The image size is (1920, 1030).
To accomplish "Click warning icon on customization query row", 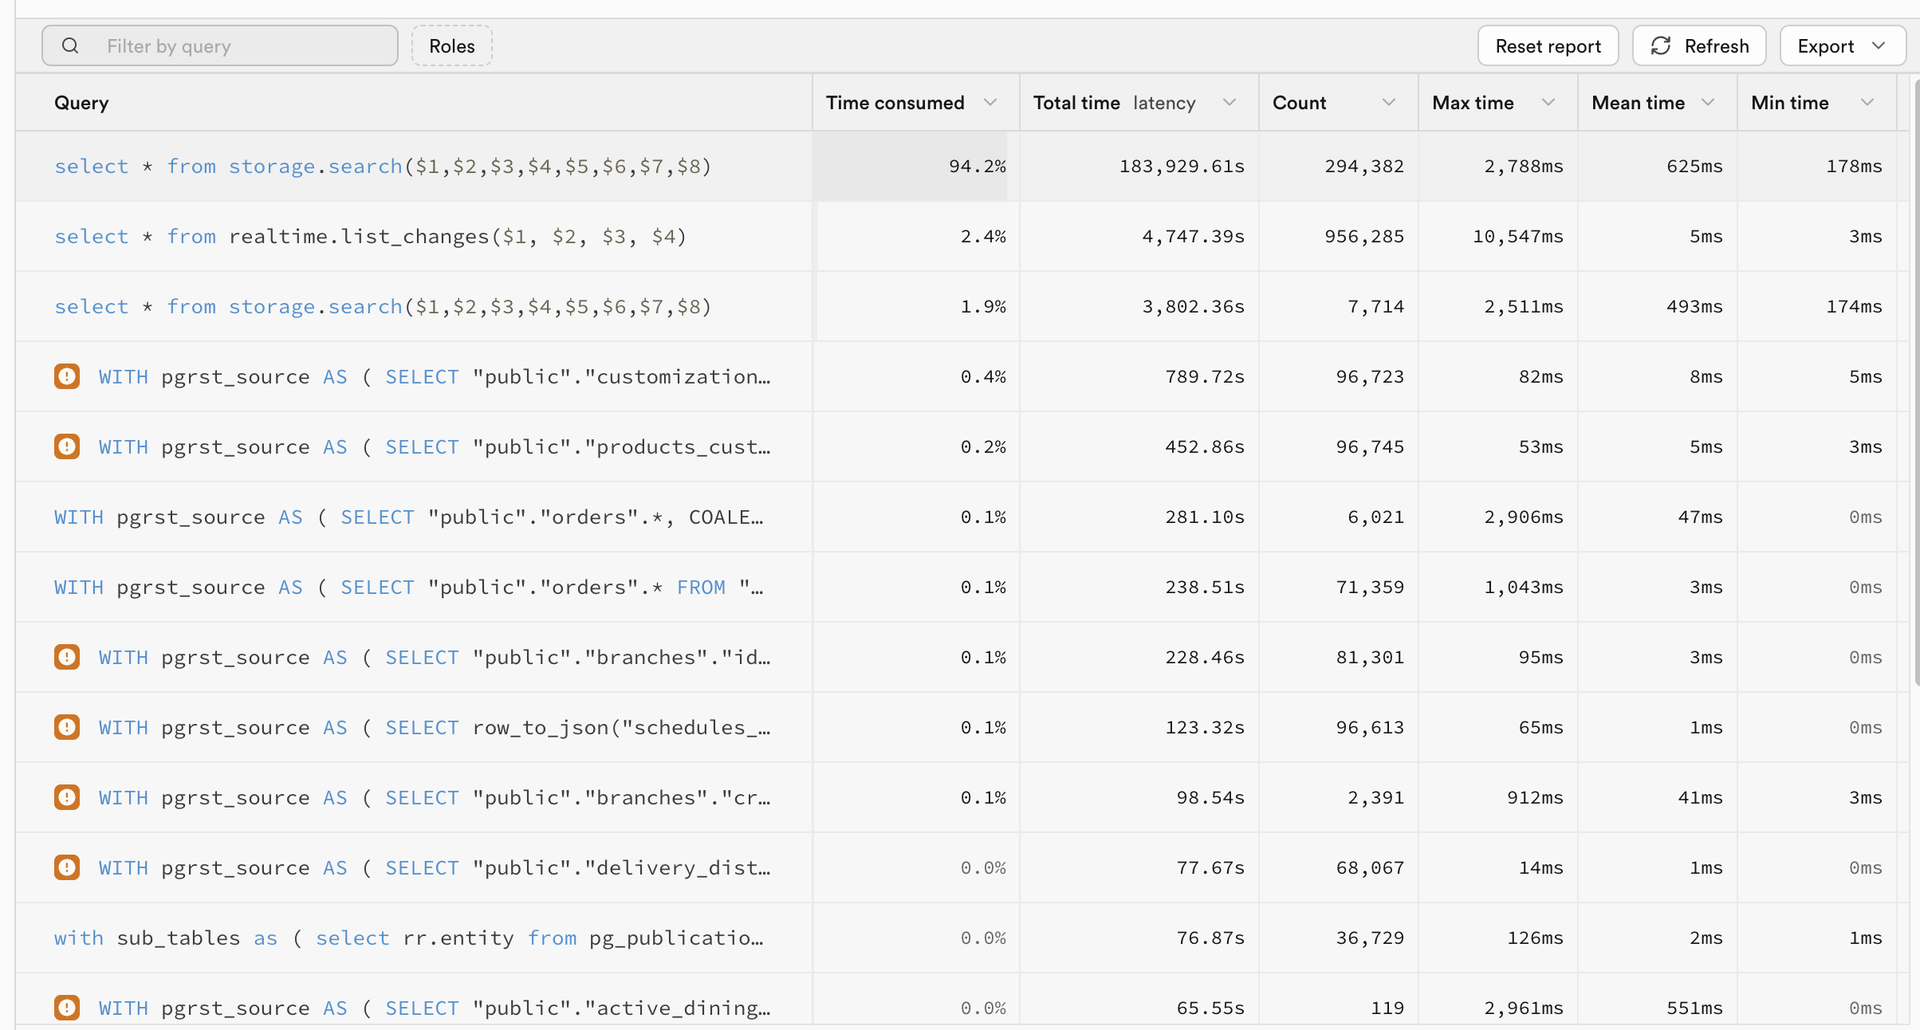I will pos(67,376).
